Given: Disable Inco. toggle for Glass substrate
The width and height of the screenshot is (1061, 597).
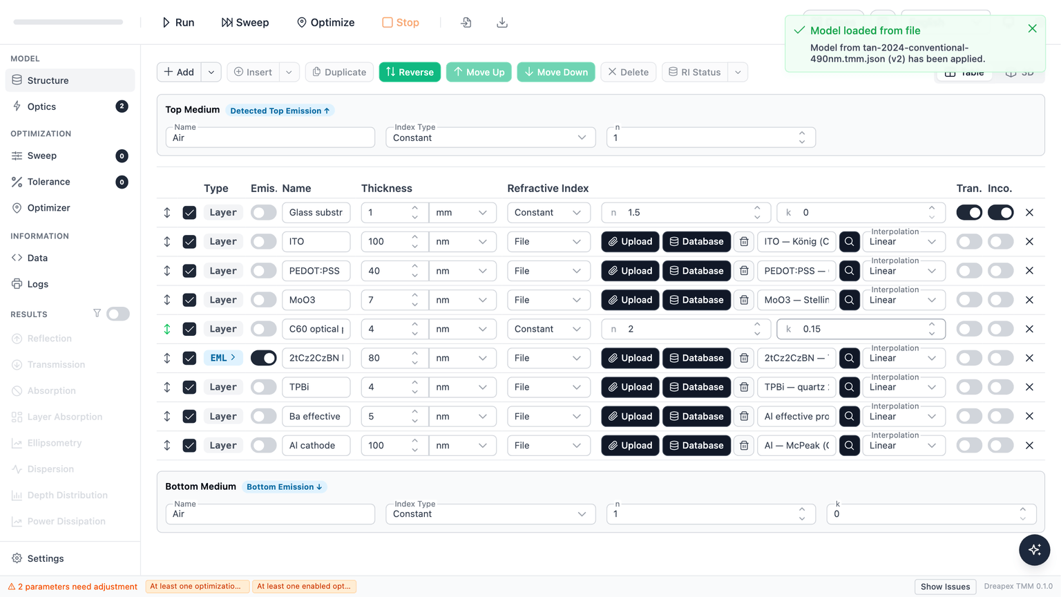Looking at the screenshot, I should [1000, 213].
